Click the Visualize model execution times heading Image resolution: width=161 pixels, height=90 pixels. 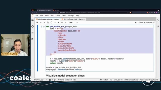pyautogui.click(x=65, y=75)
